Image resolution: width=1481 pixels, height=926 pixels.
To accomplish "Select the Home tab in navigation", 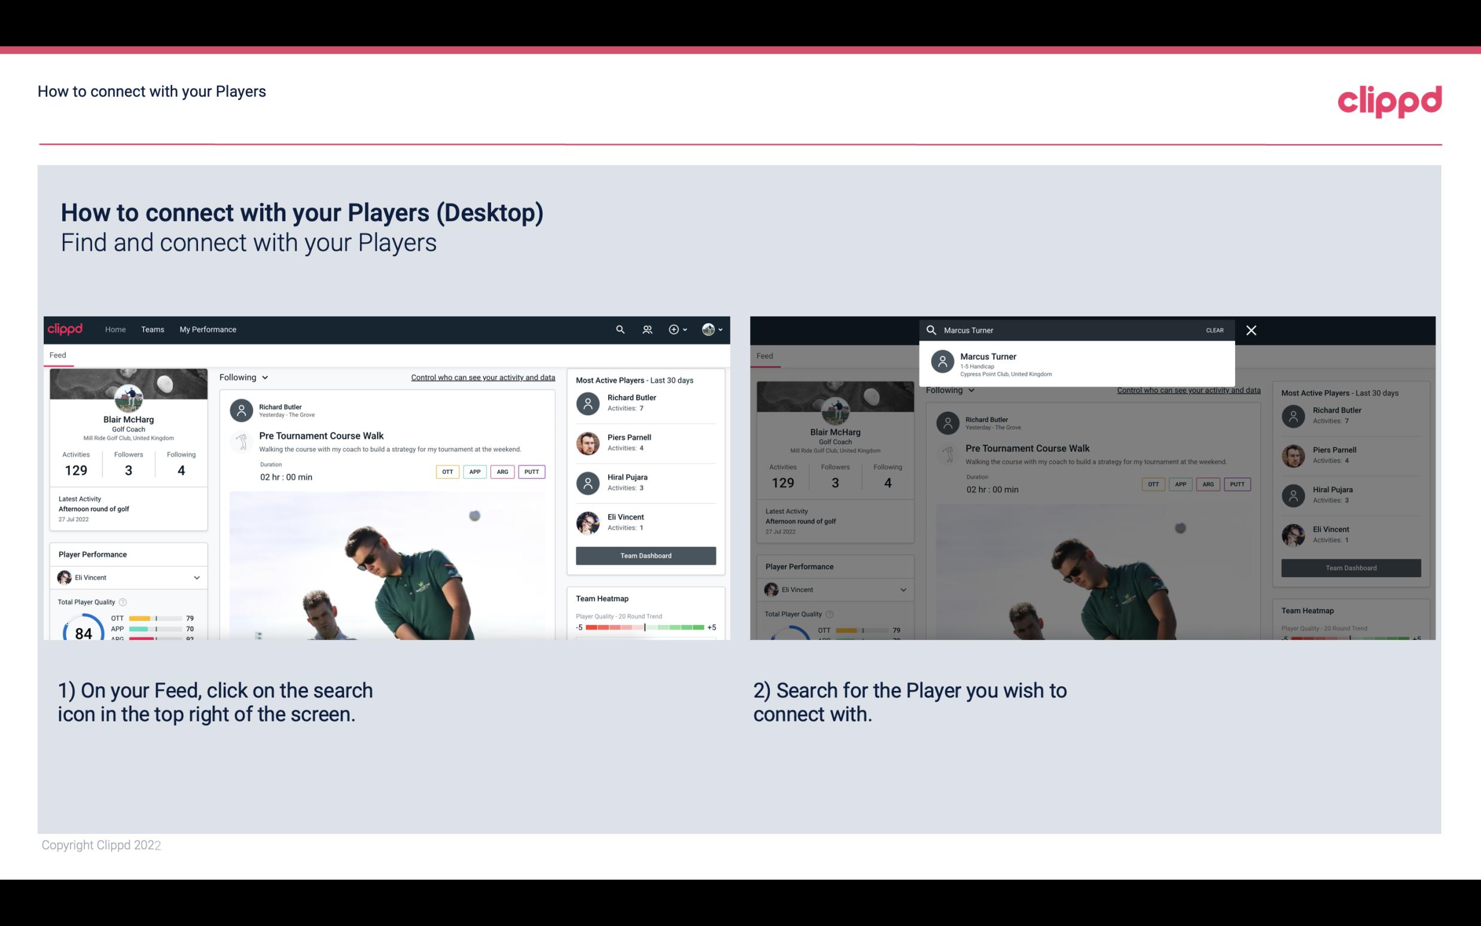I will [x=114, y=328].
